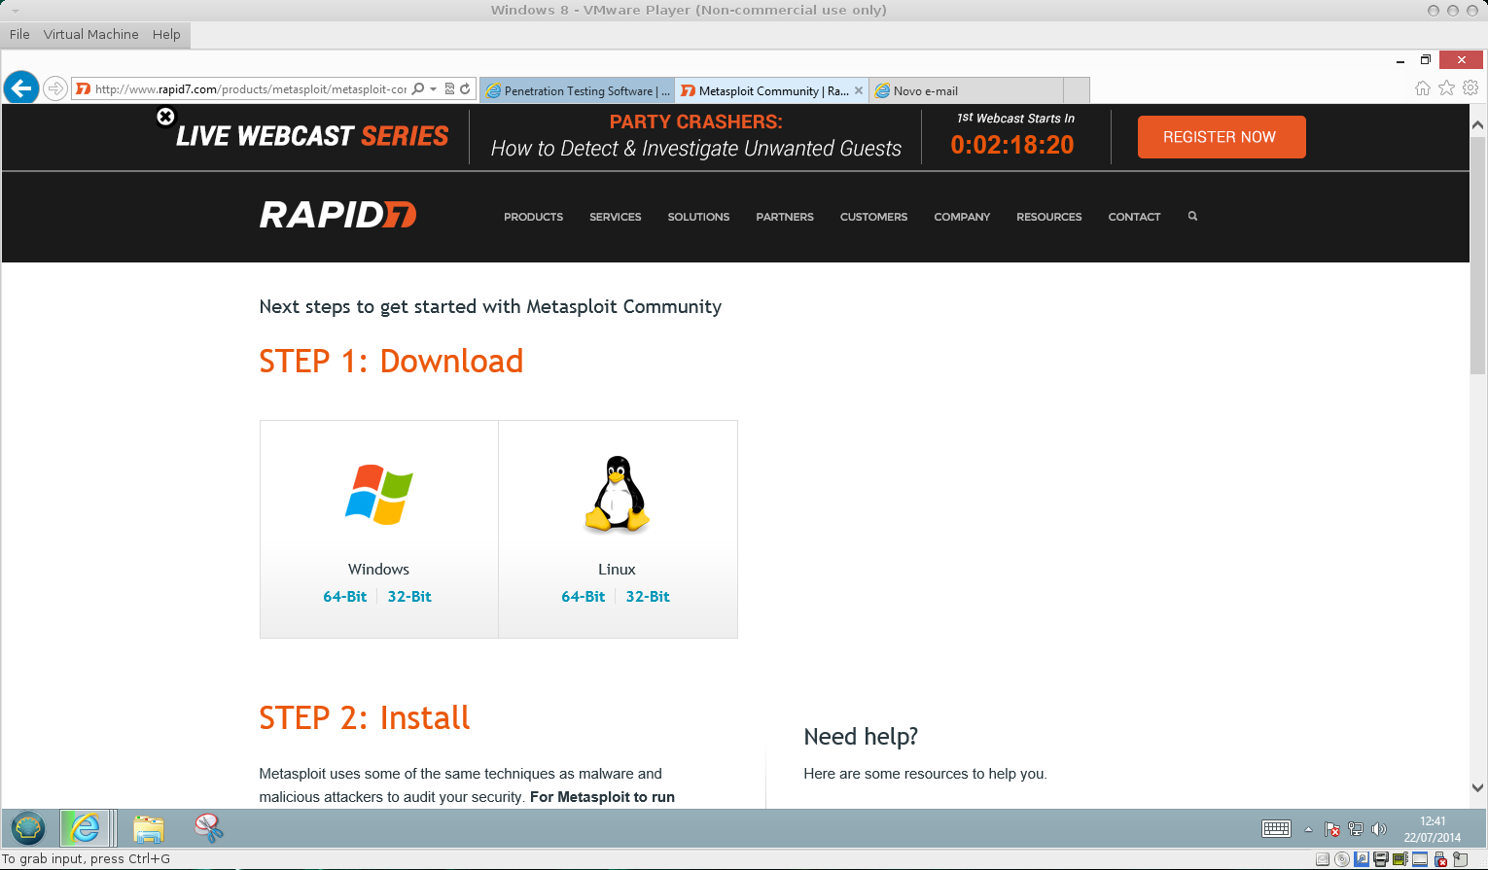Click the page scrollbar up arrow
Viewport: 1488px width, 870px height.
(x=1477, y=124)
